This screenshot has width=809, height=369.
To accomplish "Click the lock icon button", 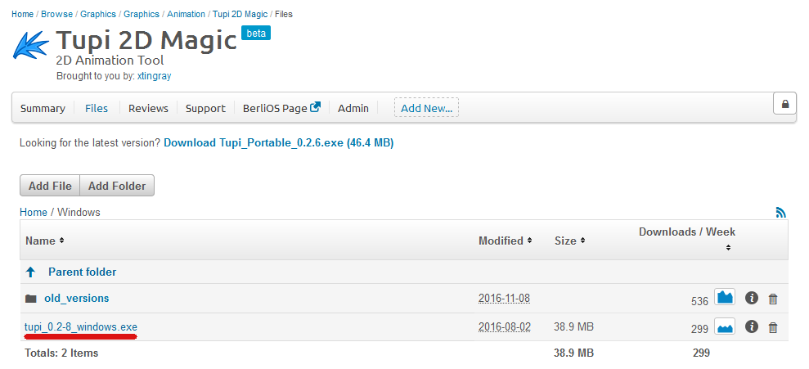I will (x=784, y=104).
